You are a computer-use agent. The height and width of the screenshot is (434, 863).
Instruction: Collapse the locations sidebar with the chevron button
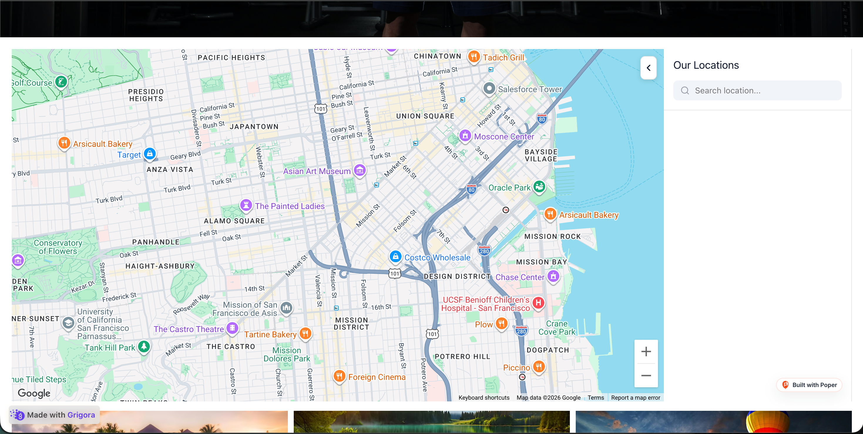tap(648, 68)
